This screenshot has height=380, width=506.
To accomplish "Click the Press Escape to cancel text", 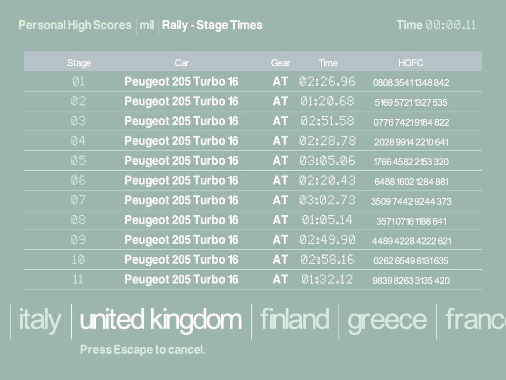I will pyautogui.click(x=142, y=350).
